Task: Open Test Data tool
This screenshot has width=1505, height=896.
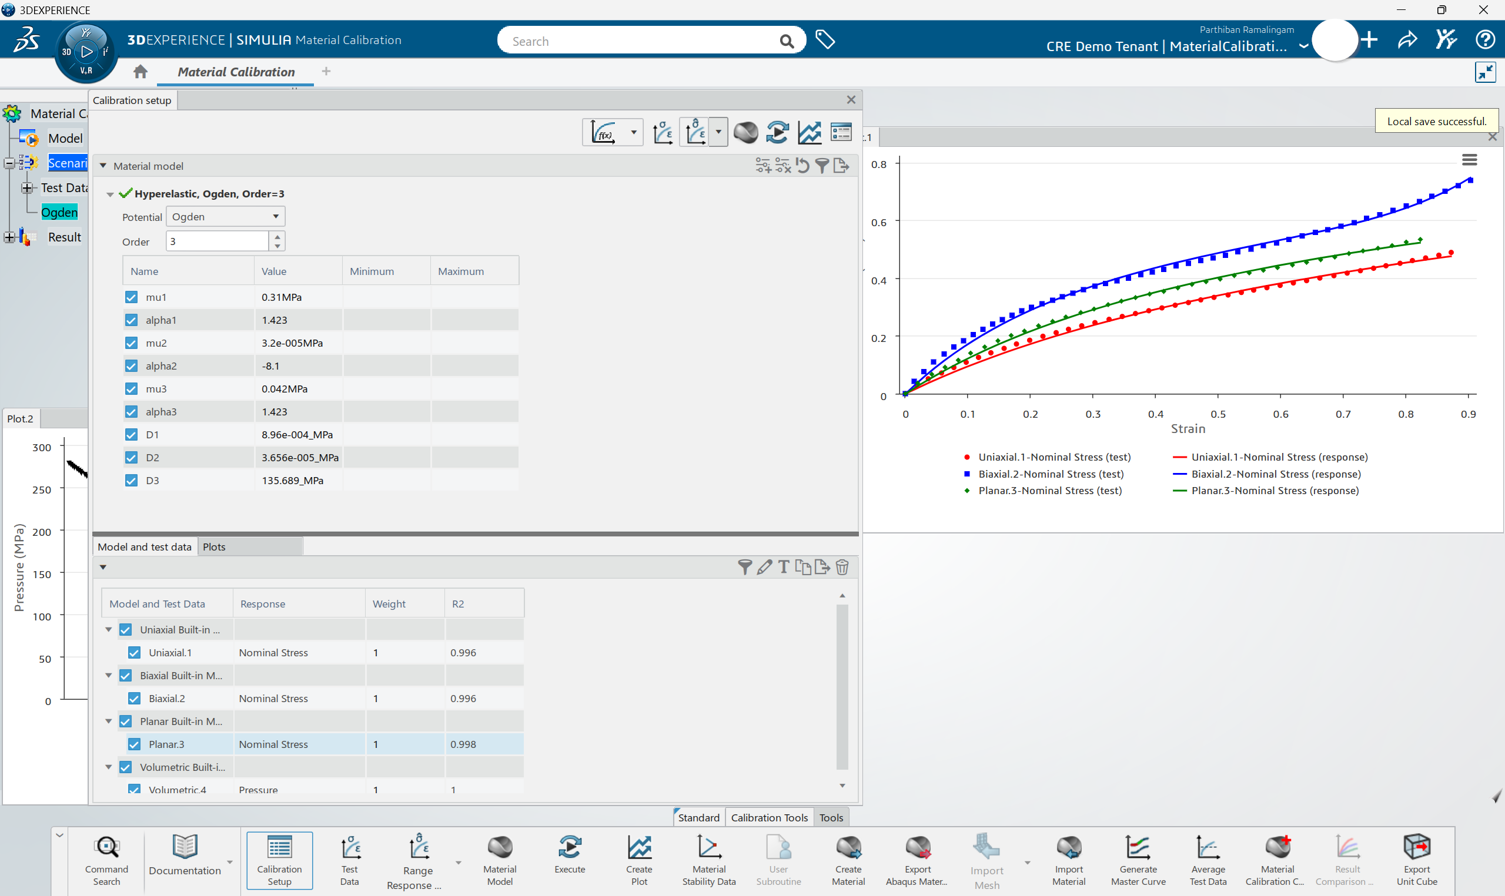Action: click(x=349, y=859)
